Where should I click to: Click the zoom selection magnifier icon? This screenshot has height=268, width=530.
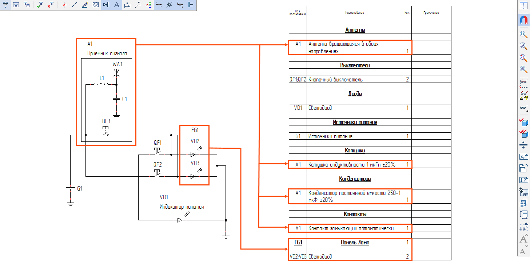(523, 57)
